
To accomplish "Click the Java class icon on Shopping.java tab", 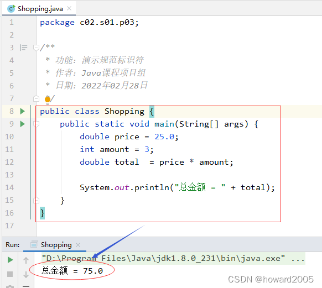I will pyautogui.click(x=11, y=9).
